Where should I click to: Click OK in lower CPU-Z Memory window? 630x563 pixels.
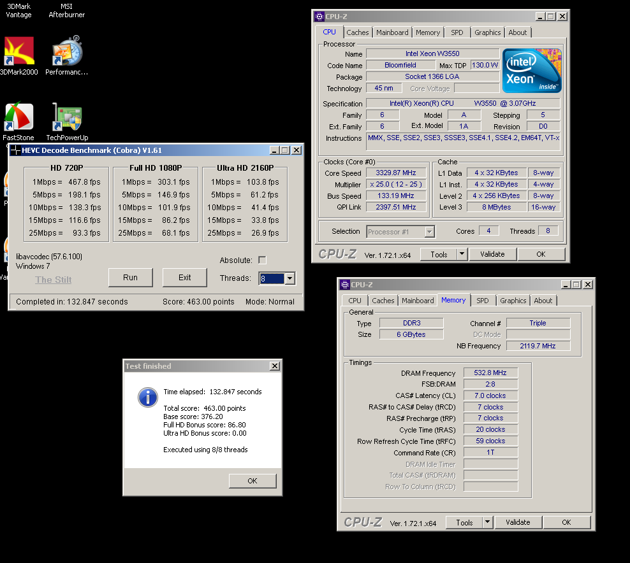coord(566,522)
